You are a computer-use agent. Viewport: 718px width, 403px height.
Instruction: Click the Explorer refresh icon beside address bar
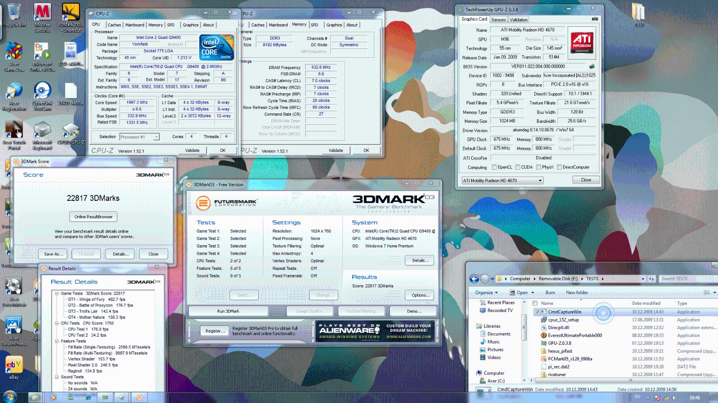click(x=652, y=279)
